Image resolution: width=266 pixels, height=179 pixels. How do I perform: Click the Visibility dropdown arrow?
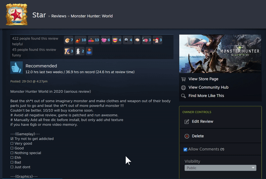(253, 168)
